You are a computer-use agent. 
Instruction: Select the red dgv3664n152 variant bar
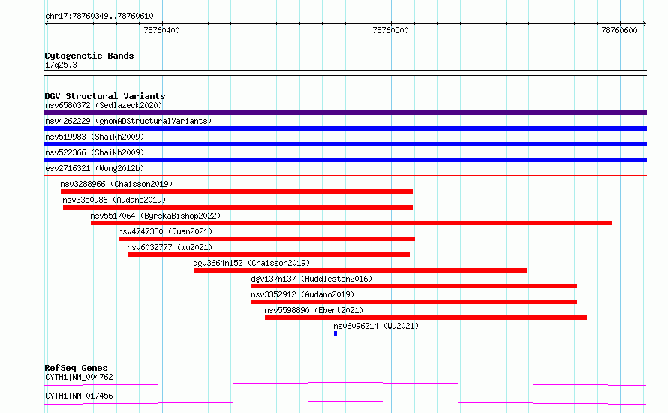click(360, 270)
